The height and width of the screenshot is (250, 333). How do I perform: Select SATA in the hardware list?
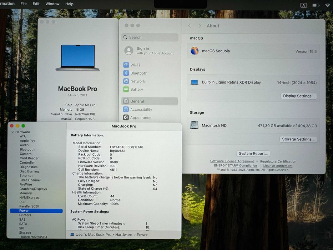(x=23, y=224)
